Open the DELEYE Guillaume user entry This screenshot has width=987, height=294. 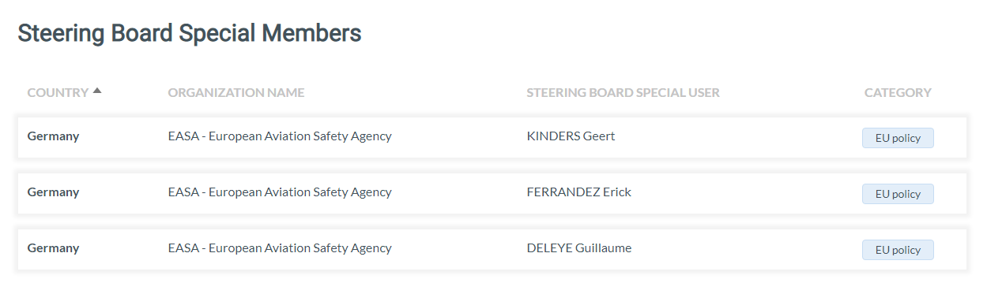click(x=578, y=247)
